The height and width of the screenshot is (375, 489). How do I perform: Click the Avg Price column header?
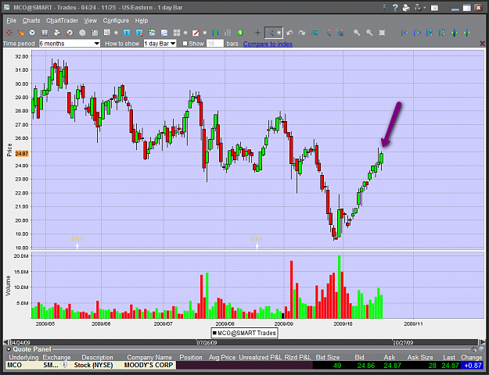click(x=221, y=357)
